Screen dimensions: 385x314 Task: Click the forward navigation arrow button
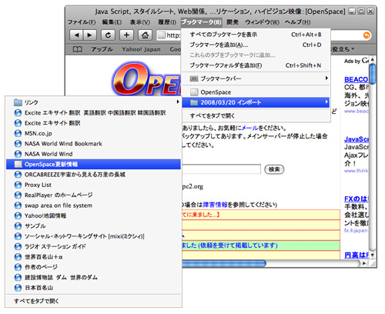[89, 35]
